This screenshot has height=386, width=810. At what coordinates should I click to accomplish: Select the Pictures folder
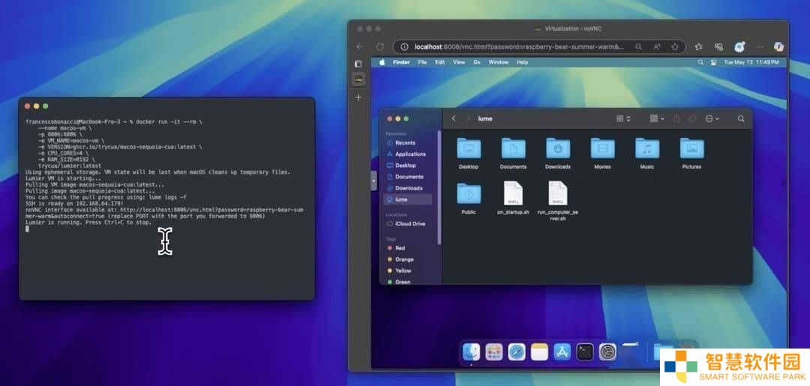coord(691,148)
